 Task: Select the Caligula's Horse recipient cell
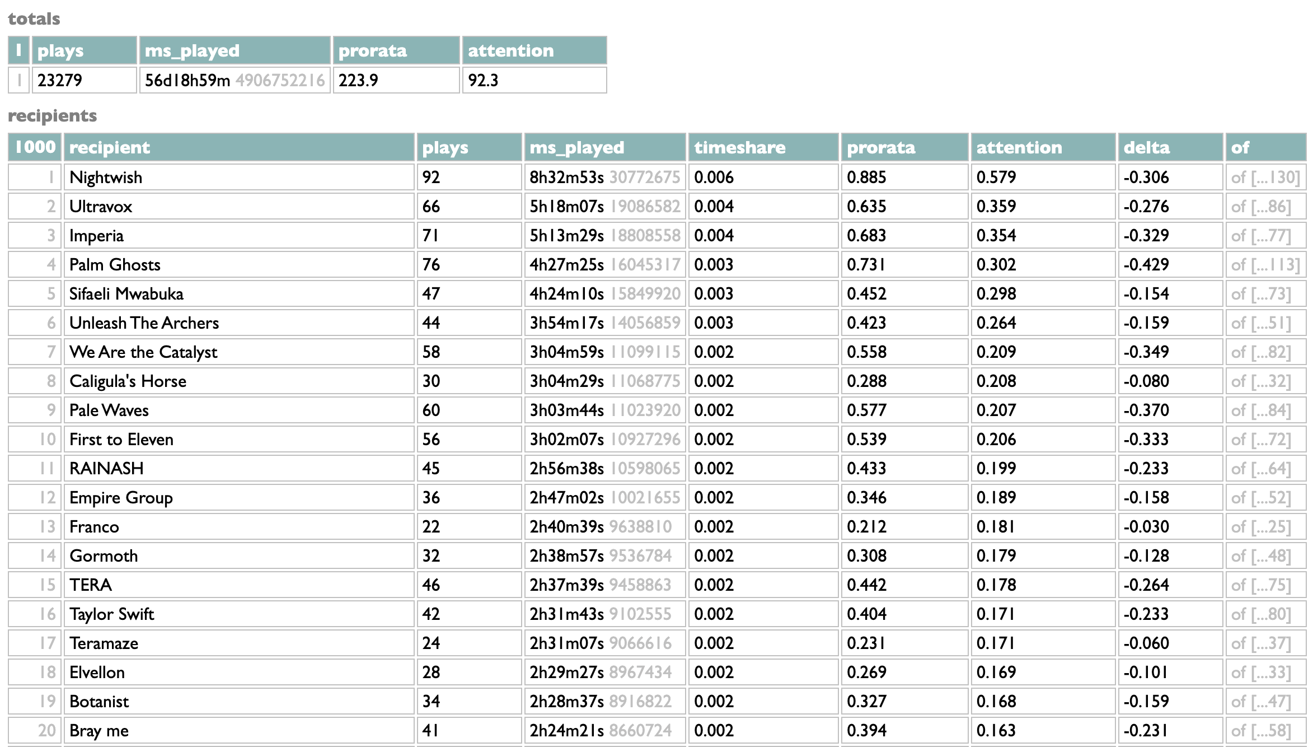[x=239, y=381]
